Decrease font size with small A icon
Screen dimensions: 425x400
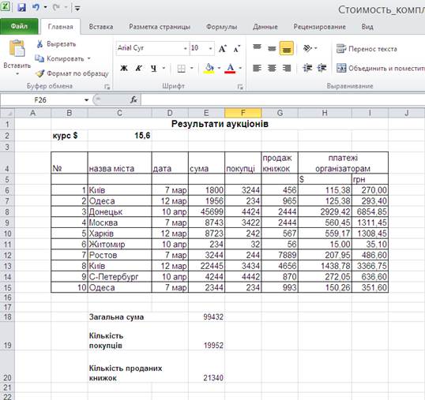[x=237, y=49]
